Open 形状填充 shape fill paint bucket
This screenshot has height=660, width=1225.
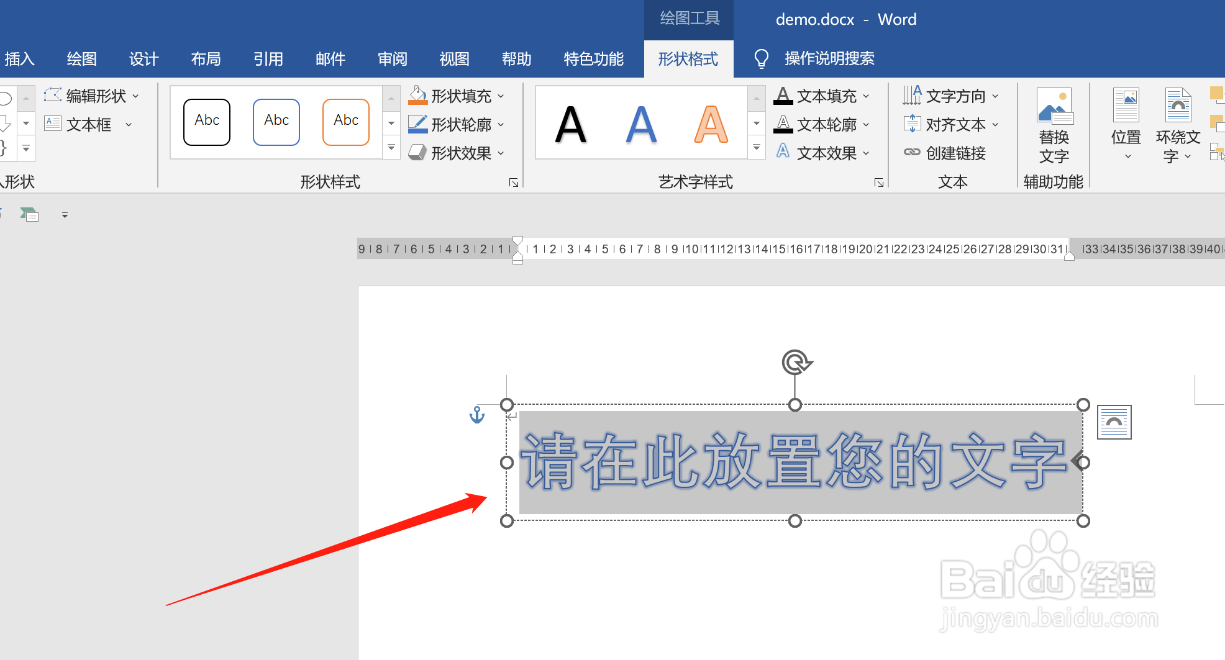418,95
